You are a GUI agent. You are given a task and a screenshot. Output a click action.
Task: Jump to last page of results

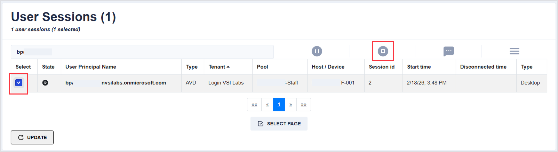tap(303, 105)
